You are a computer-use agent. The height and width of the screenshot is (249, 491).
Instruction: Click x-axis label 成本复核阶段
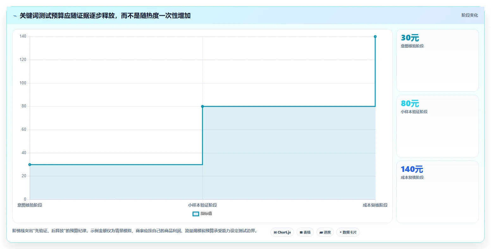click(x=375, y=205)
